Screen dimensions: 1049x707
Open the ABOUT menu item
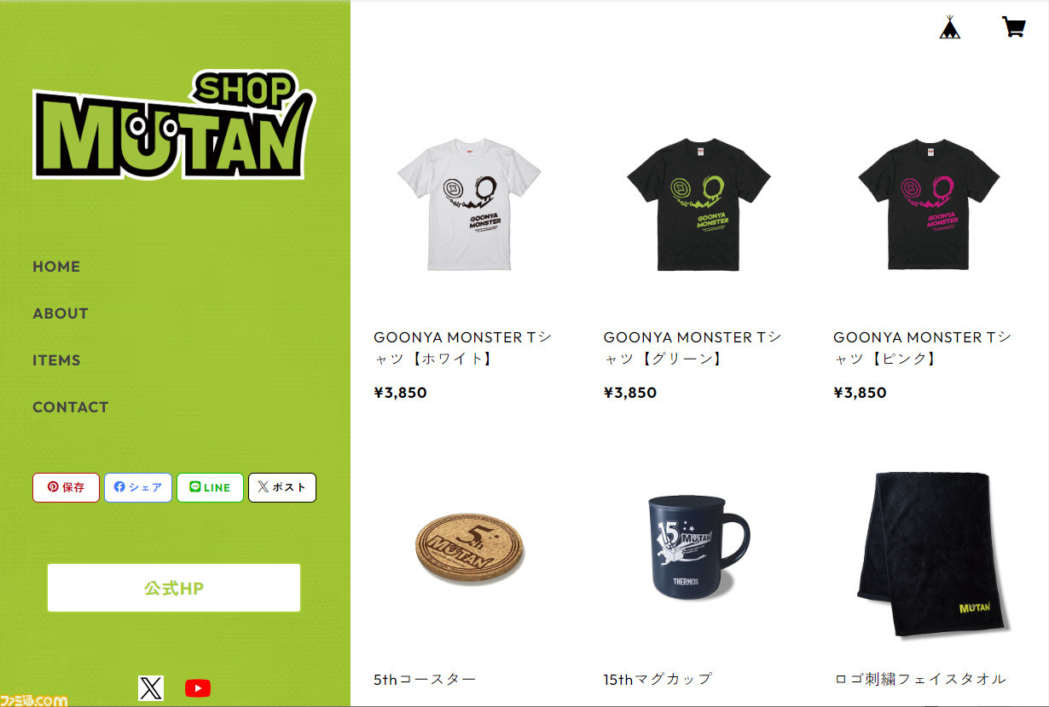coord(61,313)
